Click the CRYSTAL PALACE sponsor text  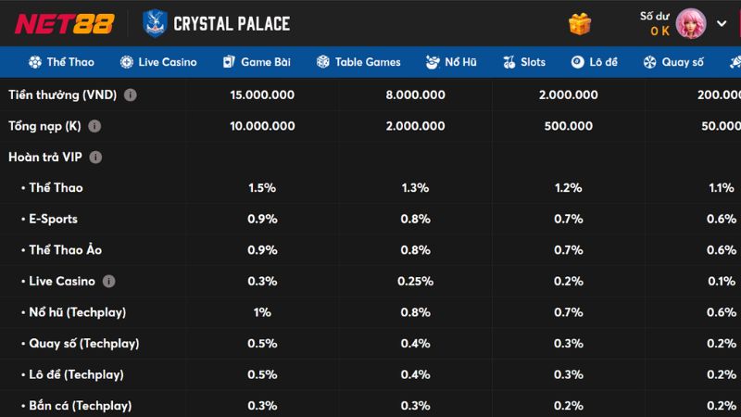coord(231,24)
